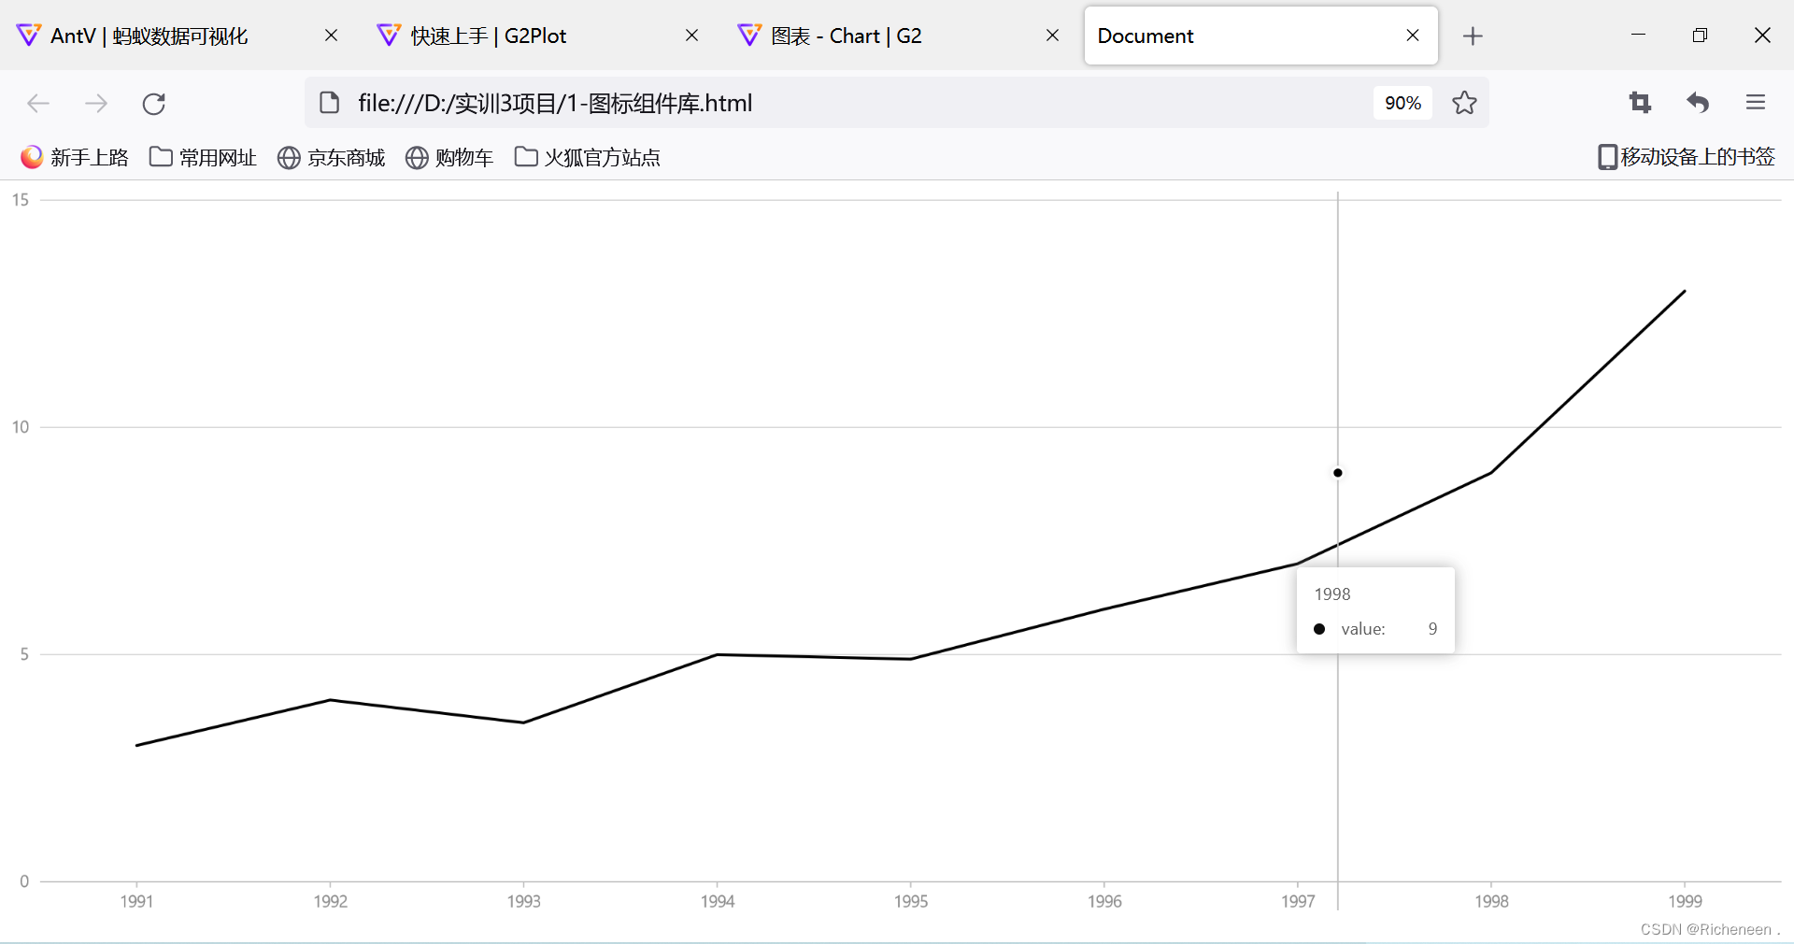Open a new browser tab
Screen dimensions: 1794x944
1473,36
